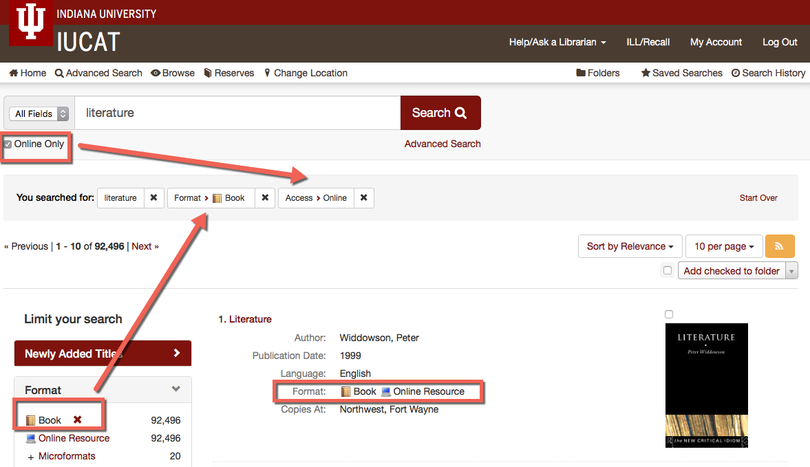Open the 10 per page dropdown
Screen dimensions: 810x467
coord(723,246)
